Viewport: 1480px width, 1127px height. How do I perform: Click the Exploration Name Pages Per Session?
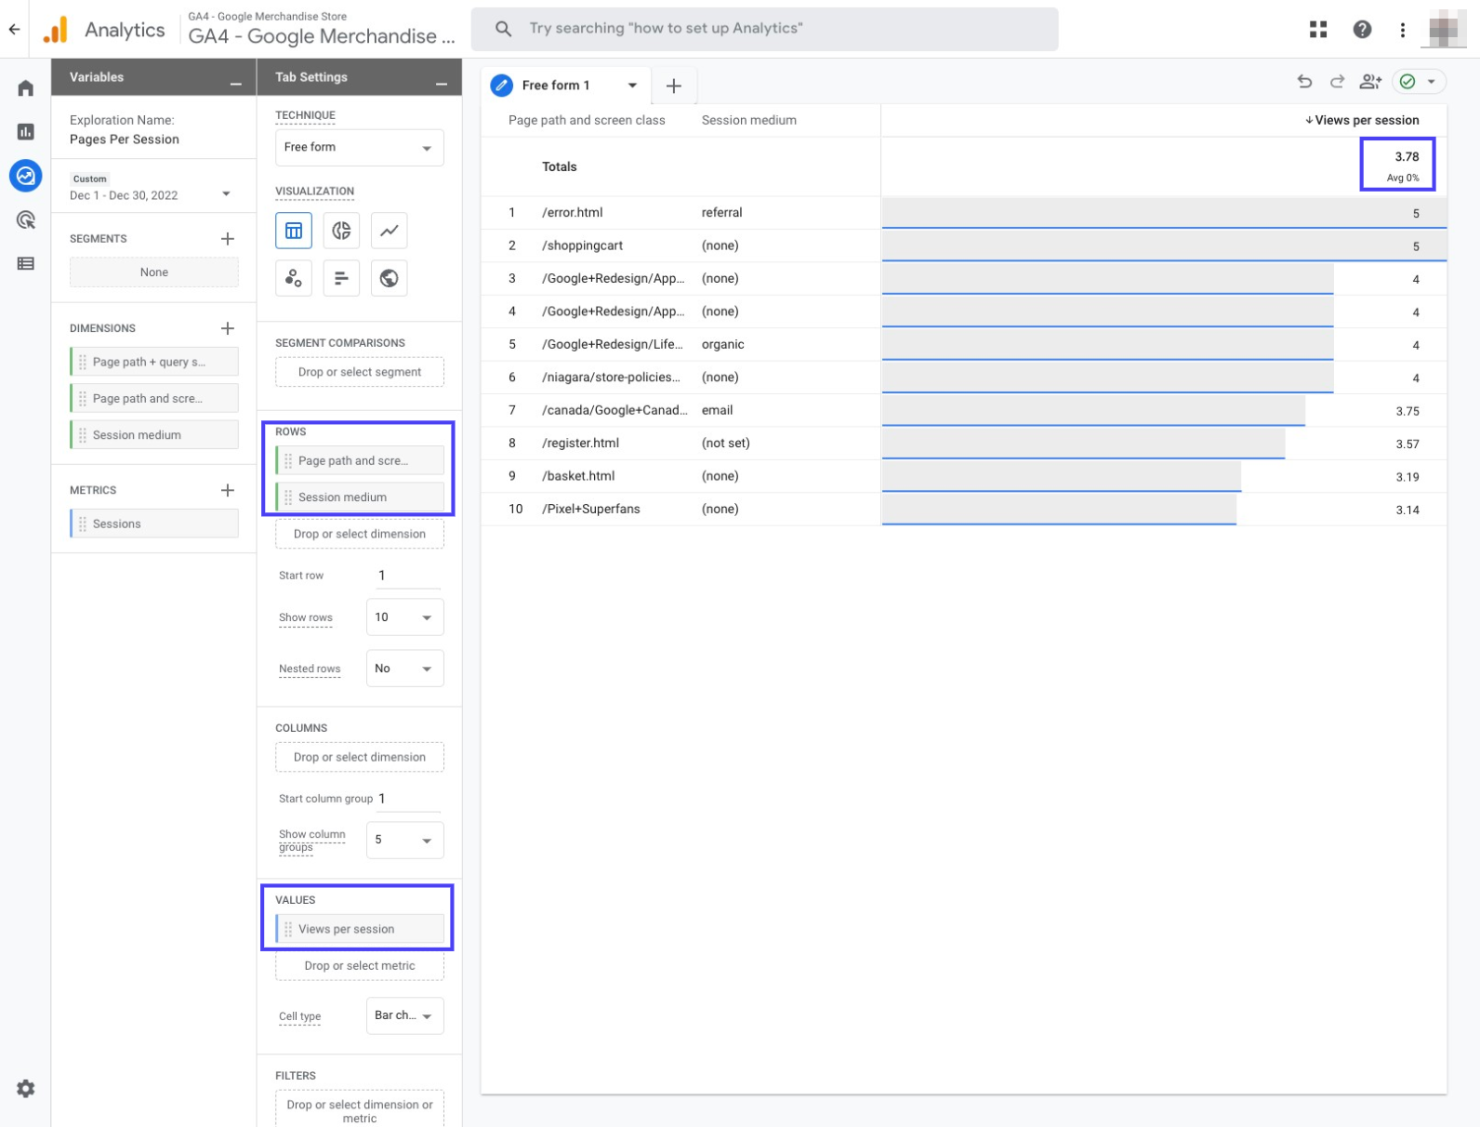[x=125, y=139]
